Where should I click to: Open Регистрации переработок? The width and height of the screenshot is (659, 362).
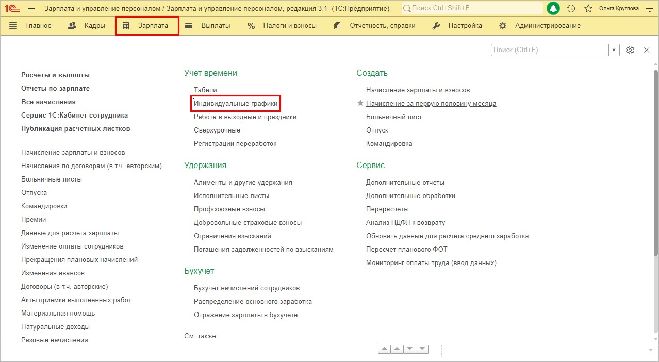[235, 143]
